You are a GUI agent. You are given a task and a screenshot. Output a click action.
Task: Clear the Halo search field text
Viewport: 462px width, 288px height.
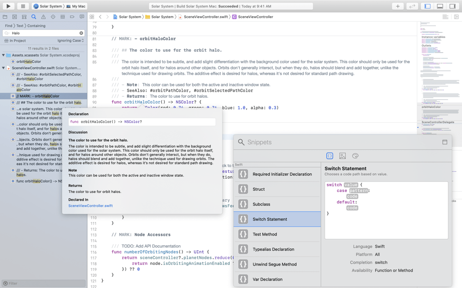tap(81, 33)
